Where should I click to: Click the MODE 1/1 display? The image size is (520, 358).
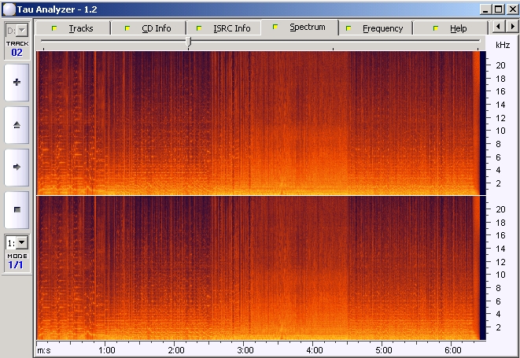click(16, 265)
